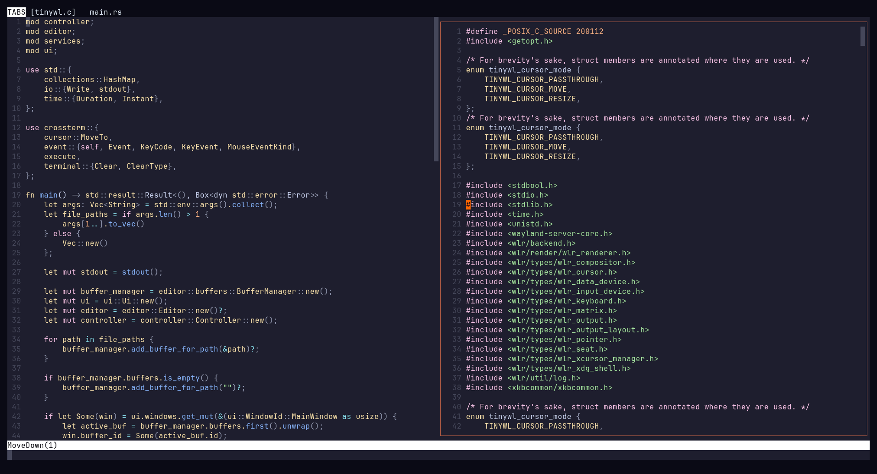Click '#include <wlr/types/wlr_xcursor_manager.h>' line
877x474 pixels.
tap(562, 358)
